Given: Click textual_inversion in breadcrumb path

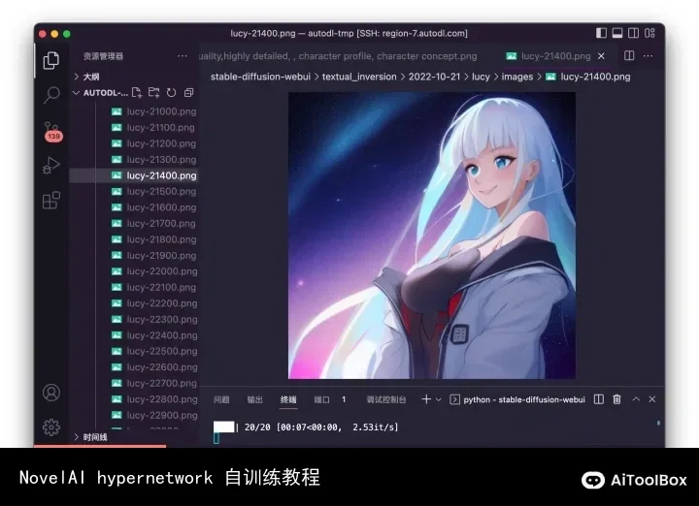Looking at the screenshot, I should pyautogui.click(x=359, y=77).
